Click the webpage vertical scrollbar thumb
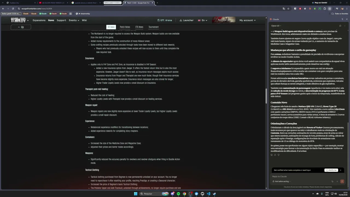Image resolution: width=350 pixels, height=197 pixels. 266,96
